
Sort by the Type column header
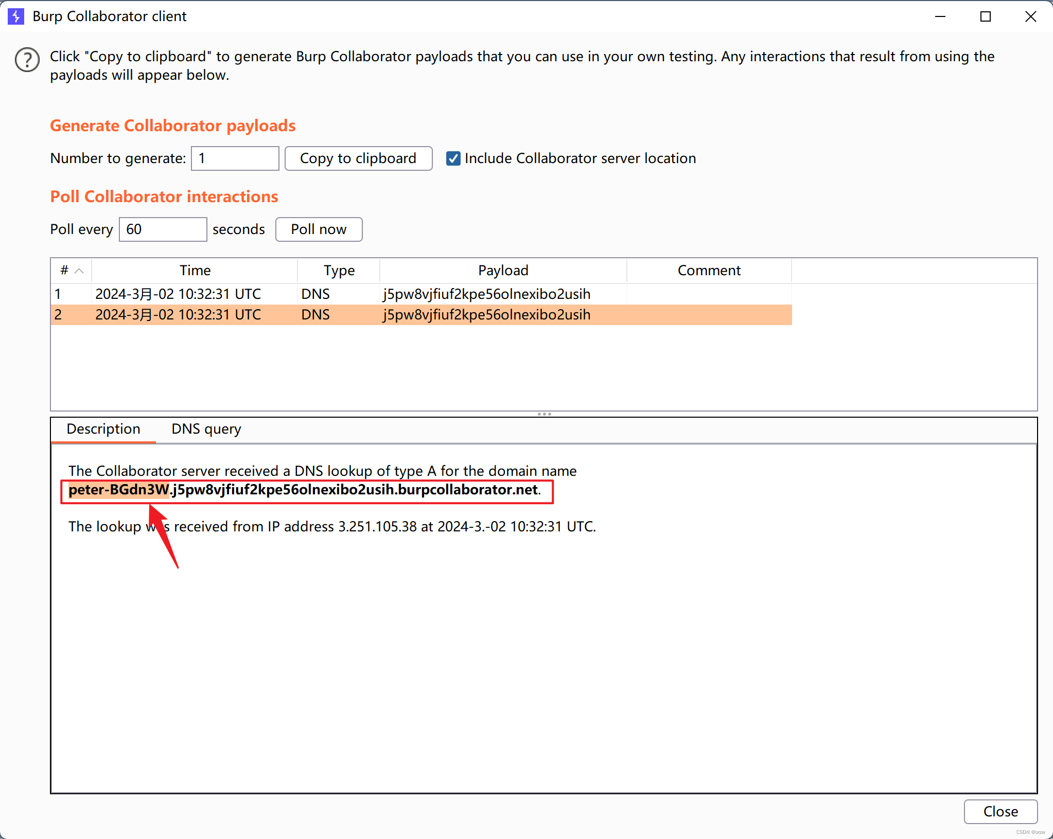point(339,271)
